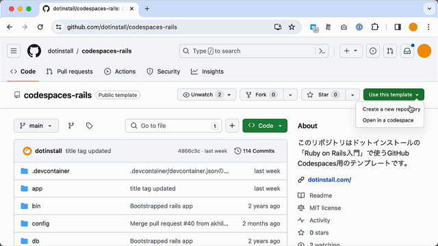Screen dimensions: 438x246
Task: Open the command palette icon in search bar
Action: tap(322, 51)
